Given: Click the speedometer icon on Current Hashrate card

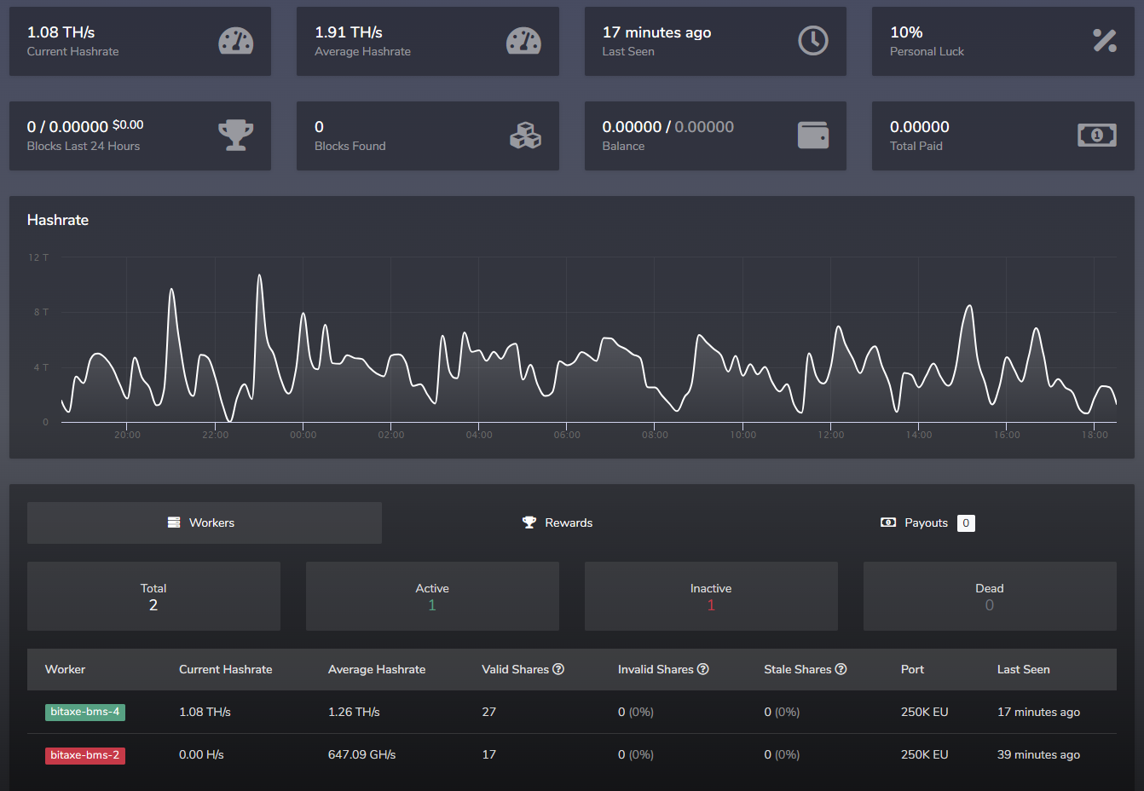Looking at the screenshot, I should click(236, 40).
